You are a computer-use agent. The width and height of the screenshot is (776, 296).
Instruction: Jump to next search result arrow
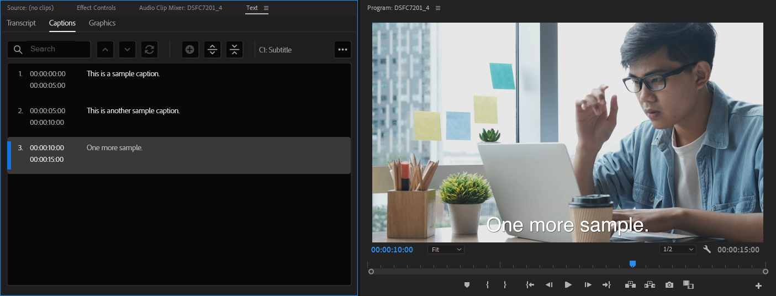tap(127, 50)
